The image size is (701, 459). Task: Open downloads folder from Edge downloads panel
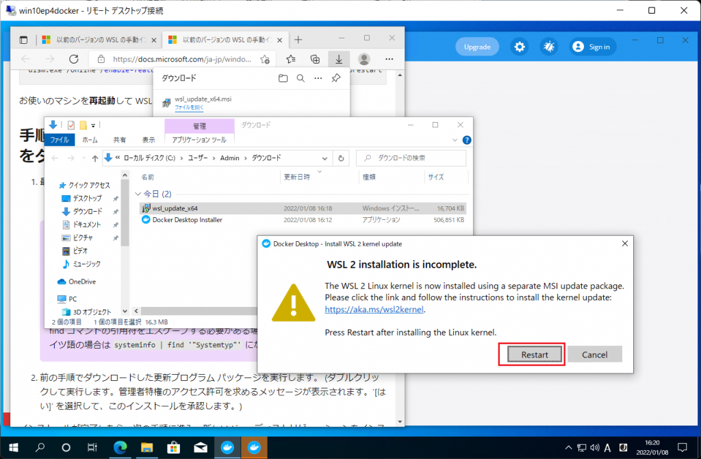(283, 78)
